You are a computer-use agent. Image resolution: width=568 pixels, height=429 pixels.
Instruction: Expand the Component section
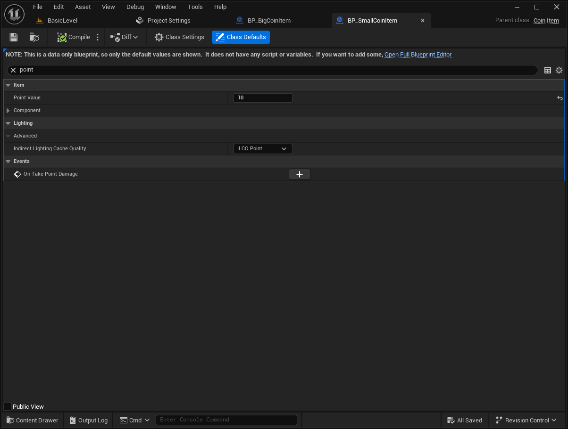[x=8, y=111]
